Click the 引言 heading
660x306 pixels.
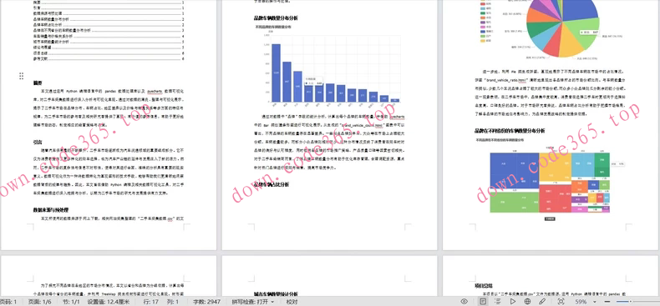click(38, 142)
